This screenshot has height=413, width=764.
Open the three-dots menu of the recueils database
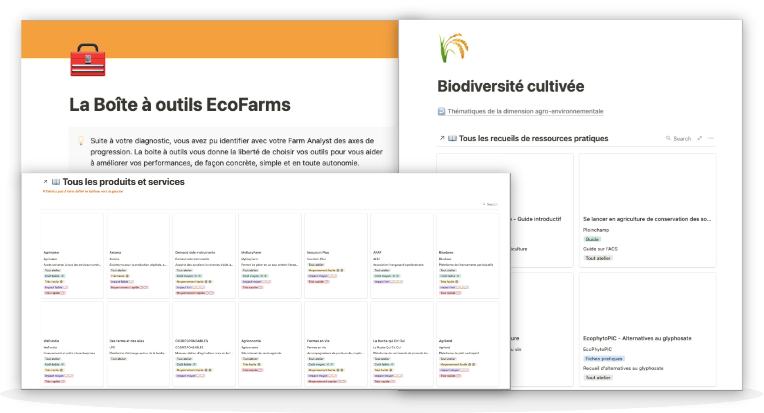pyautogui.click(x=711, y=138)
